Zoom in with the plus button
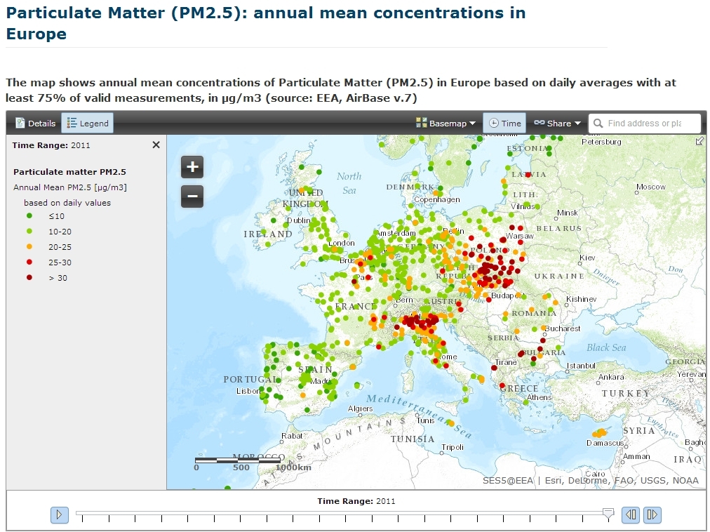The height and width of the screenshot is (532, 710). click(192, 167)
